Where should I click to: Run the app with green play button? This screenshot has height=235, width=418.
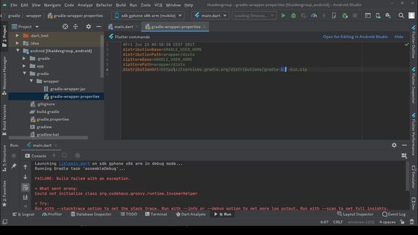[x=283, y=16]
